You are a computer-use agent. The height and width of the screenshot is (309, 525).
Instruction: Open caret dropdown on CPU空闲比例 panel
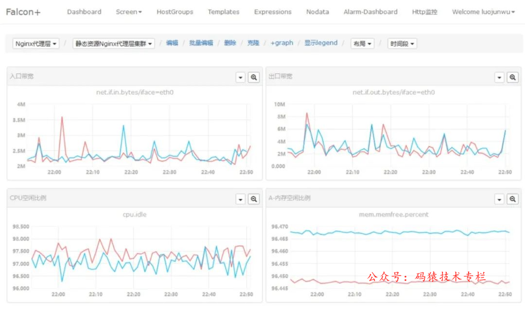(240, 199)
